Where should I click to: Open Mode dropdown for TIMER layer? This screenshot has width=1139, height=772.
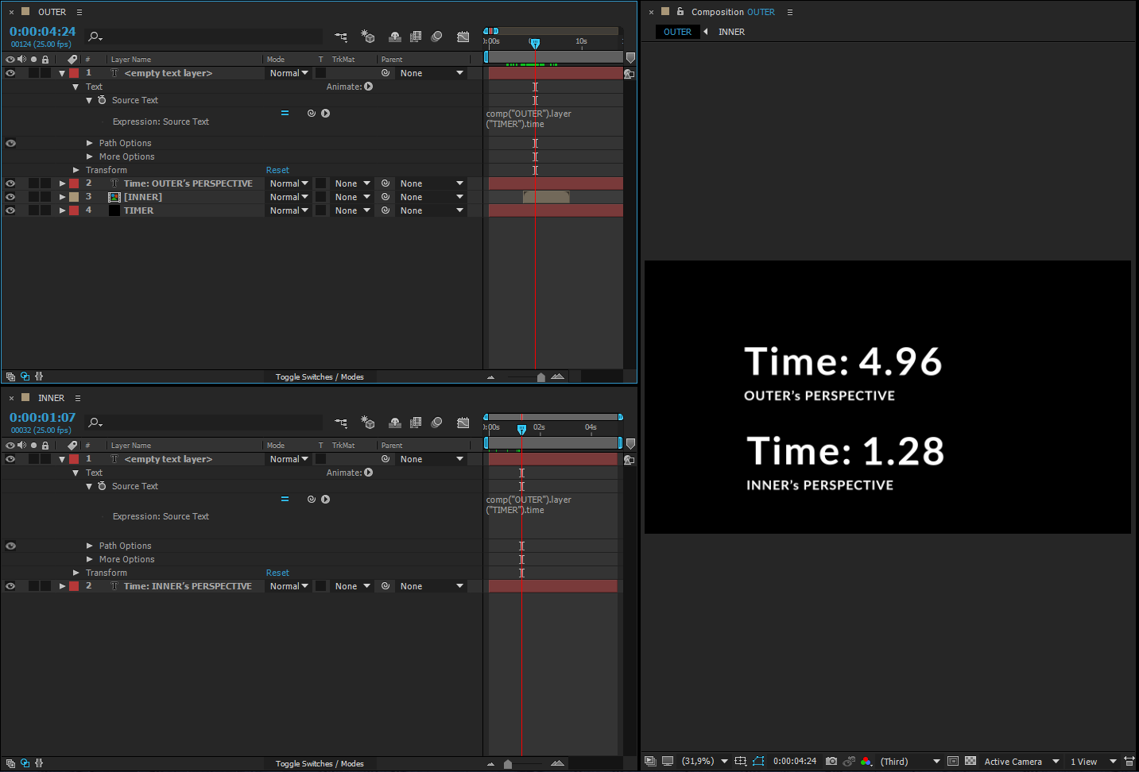pyautogui.click(x=289, y=210)
